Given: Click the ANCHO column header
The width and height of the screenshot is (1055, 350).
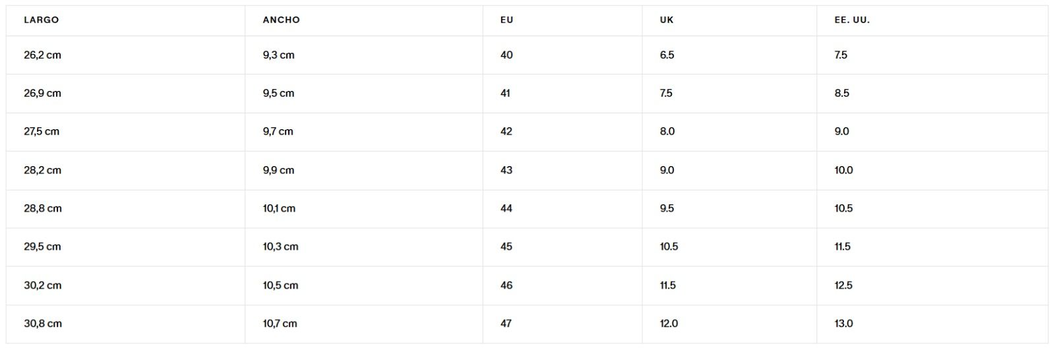Looking at the screenshot, I should (x=282, y=20).
